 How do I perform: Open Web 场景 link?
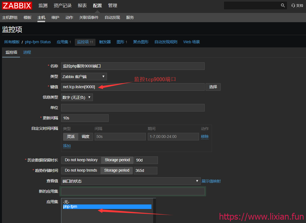click(x=191, y=42)
